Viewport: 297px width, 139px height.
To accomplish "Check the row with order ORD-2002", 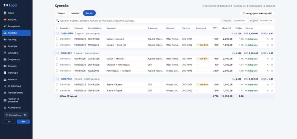I will click(57, 91).
